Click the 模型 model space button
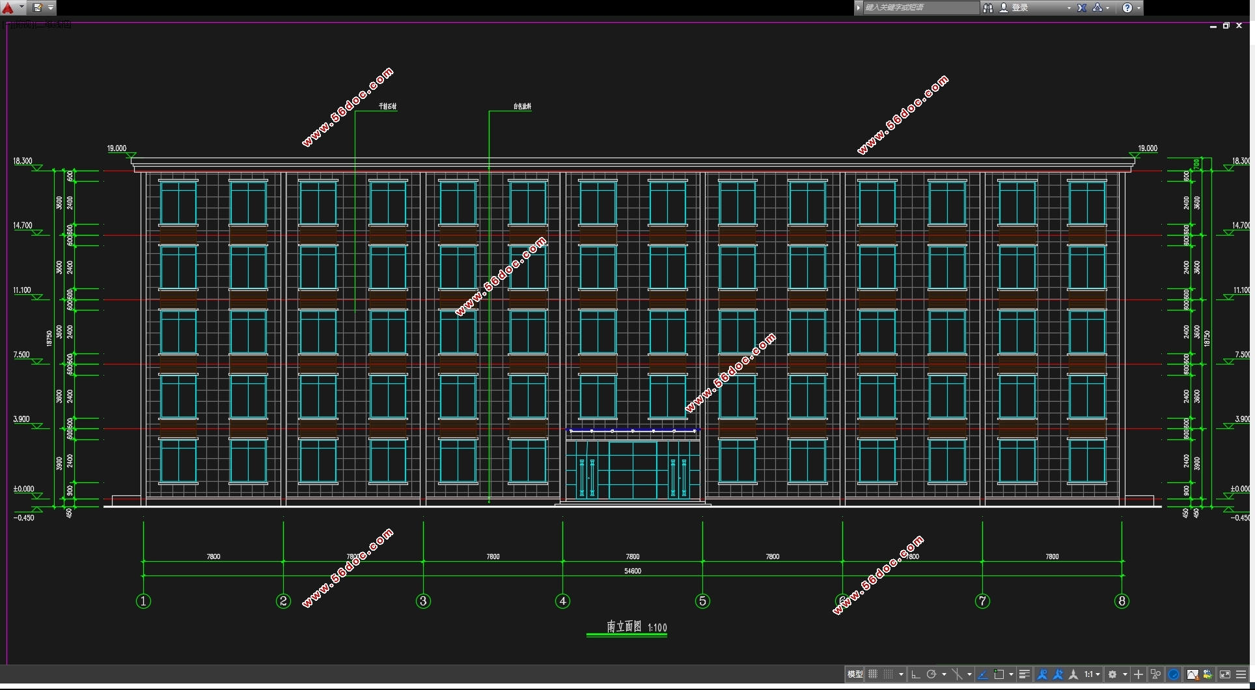1255x690 pixels. click(855, 674)
